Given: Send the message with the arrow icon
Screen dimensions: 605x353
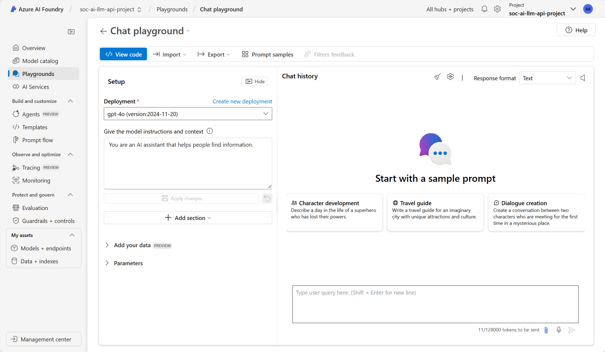Looking at the screenshot, I should (572, 330).
